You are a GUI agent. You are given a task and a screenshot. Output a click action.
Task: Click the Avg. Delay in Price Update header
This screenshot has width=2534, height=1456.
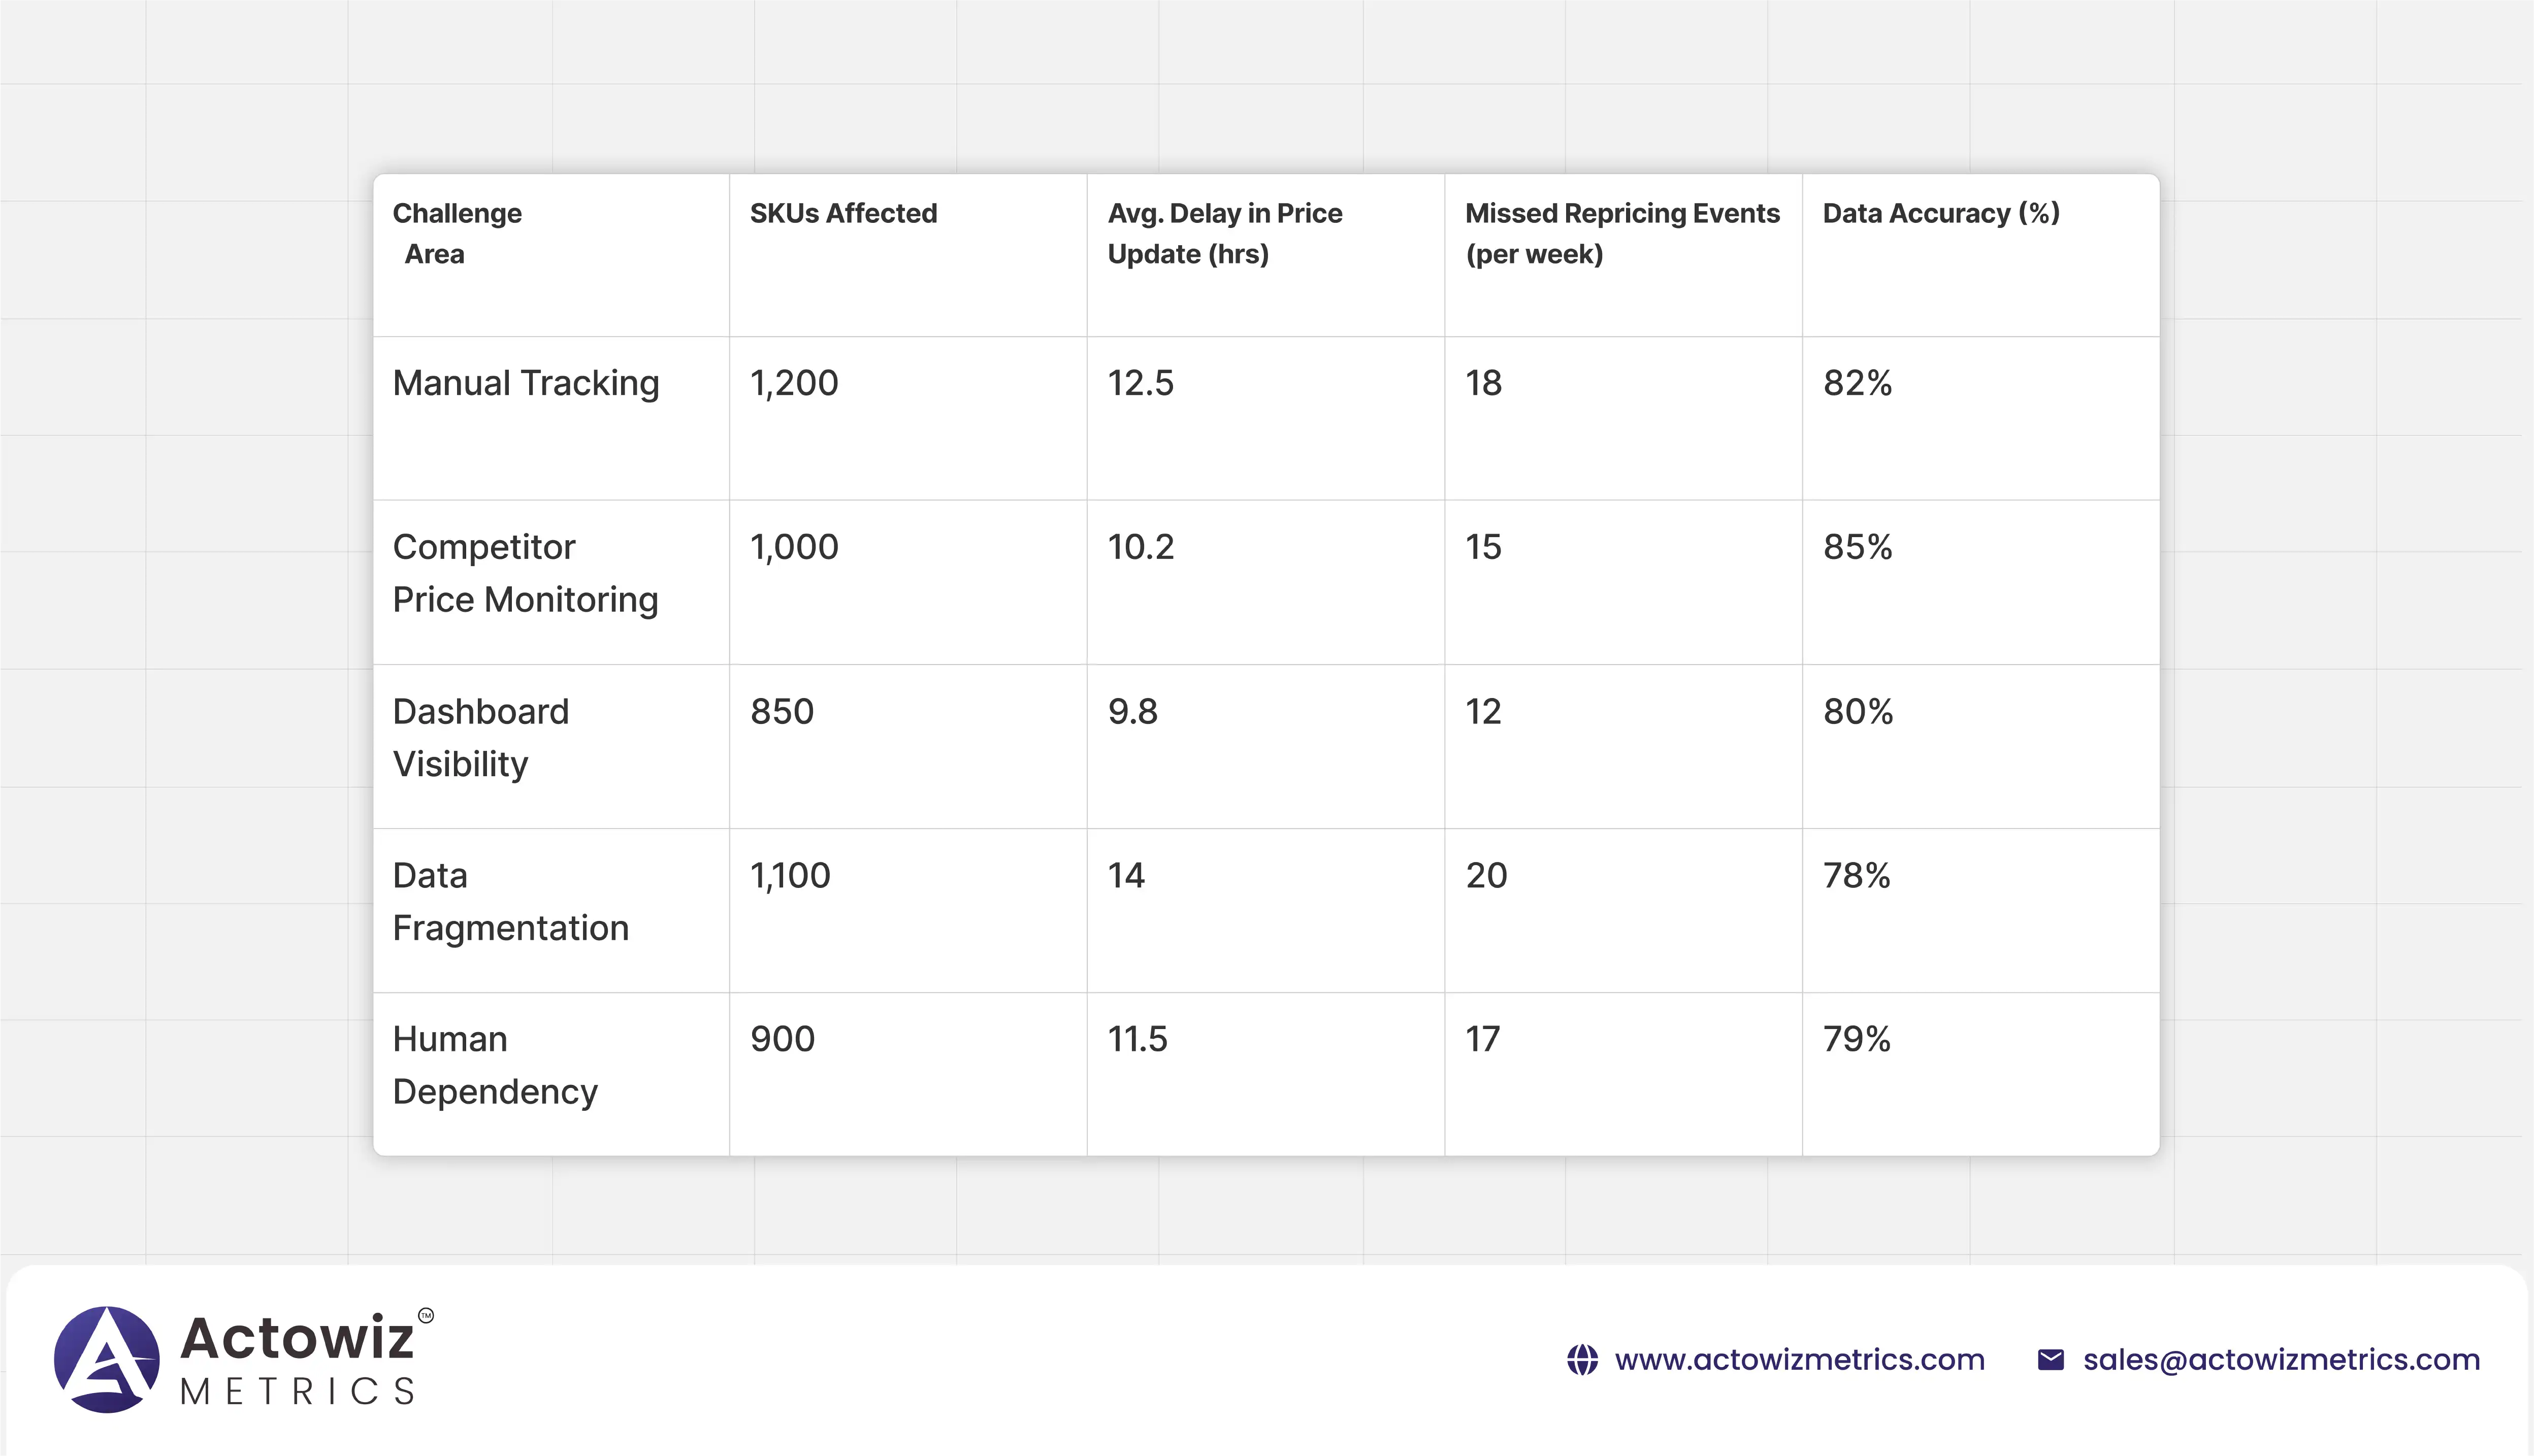pos(1224,233)
